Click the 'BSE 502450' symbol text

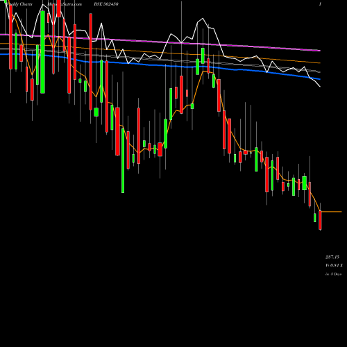coord(106,4)
